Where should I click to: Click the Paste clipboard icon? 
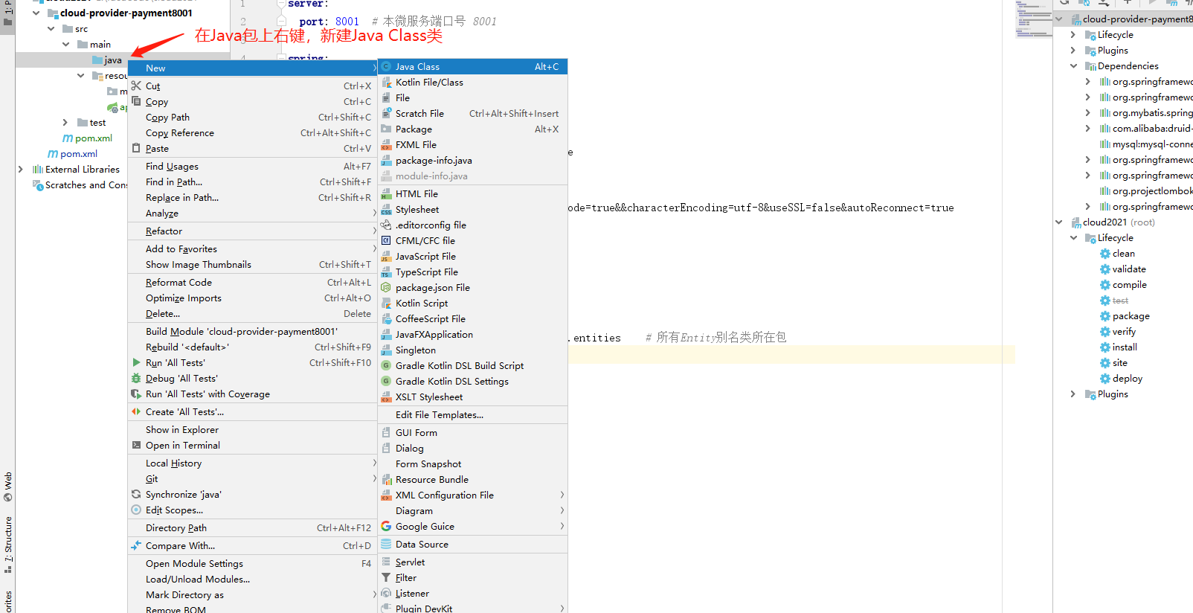pyautogui.click(x=136, y=148)
